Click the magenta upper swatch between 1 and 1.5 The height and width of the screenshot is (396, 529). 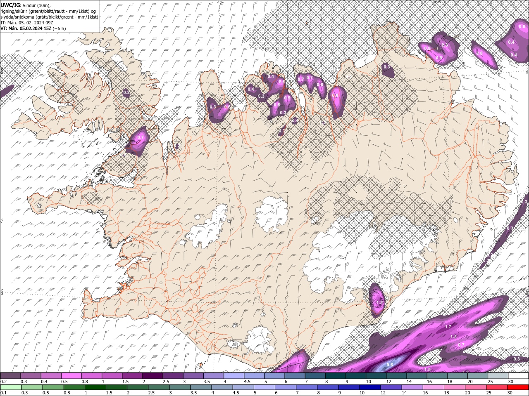point(112,376)
